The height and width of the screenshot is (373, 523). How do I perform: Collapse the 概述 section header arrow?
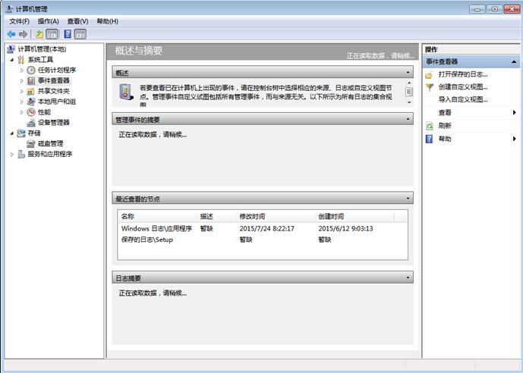coord(408,72)
